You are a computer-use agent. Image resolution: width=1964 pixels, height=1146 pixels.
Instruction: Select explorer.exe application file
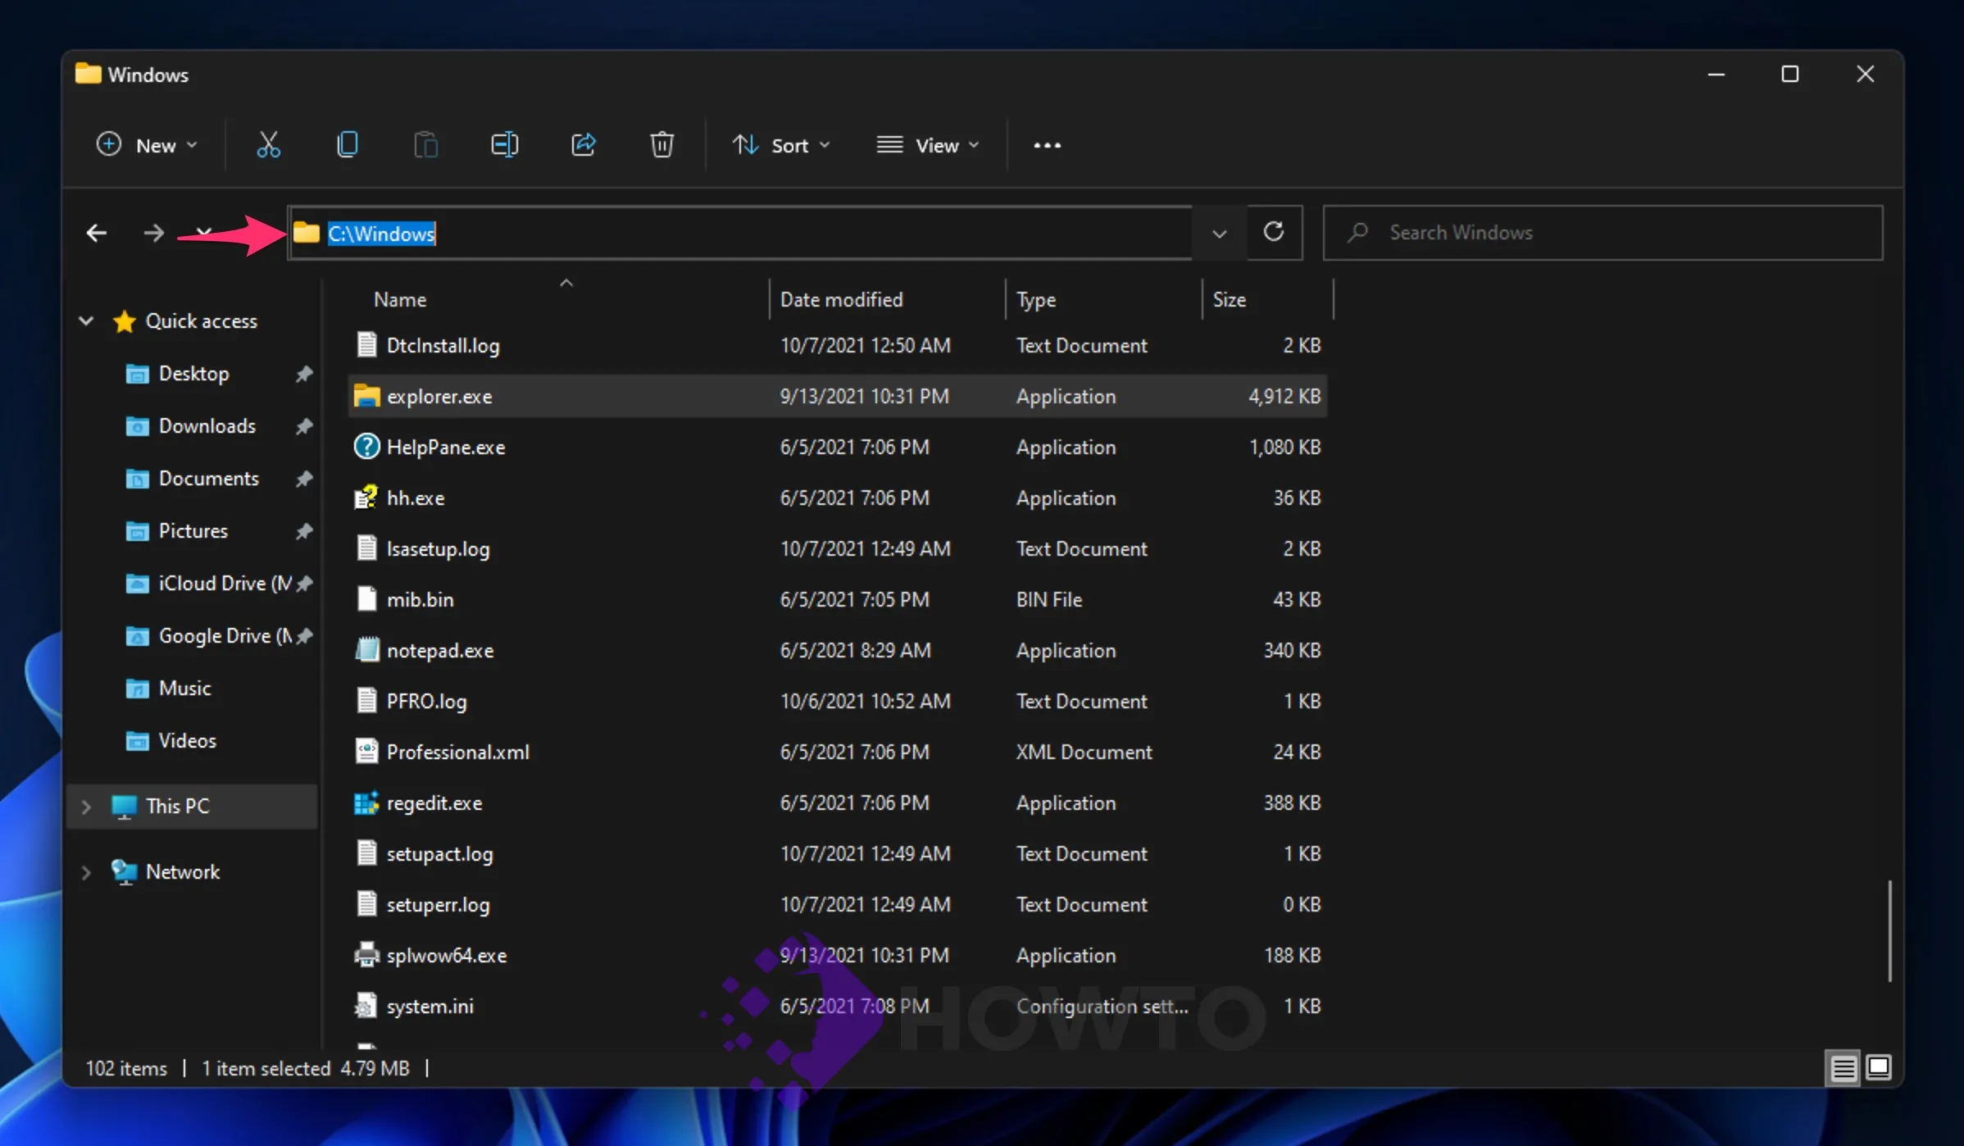click(x=438, y=396)
